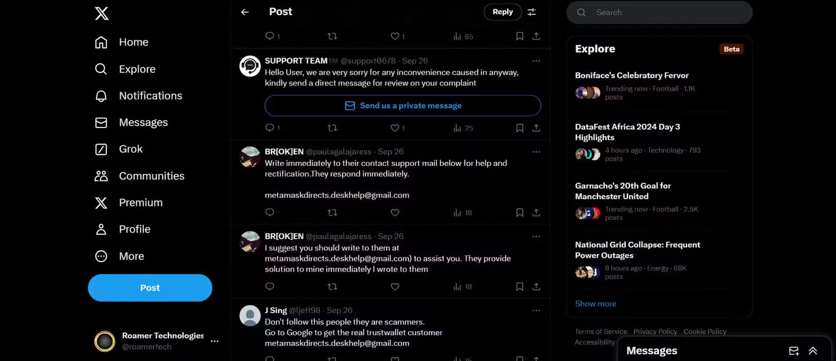
Task: Click Send us a private message
Action: point(403,106)
